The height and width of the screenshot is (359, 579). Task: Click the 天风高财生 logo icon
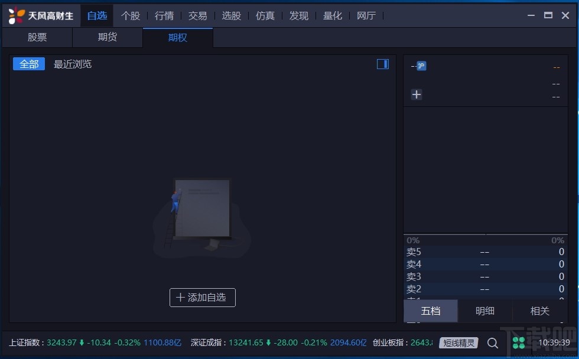pos(16,15)
